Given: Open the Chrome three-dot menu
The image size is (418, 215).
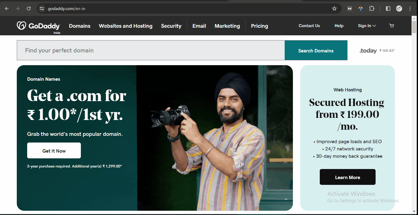Looking at the screenshot, I should tap(410, 8).
